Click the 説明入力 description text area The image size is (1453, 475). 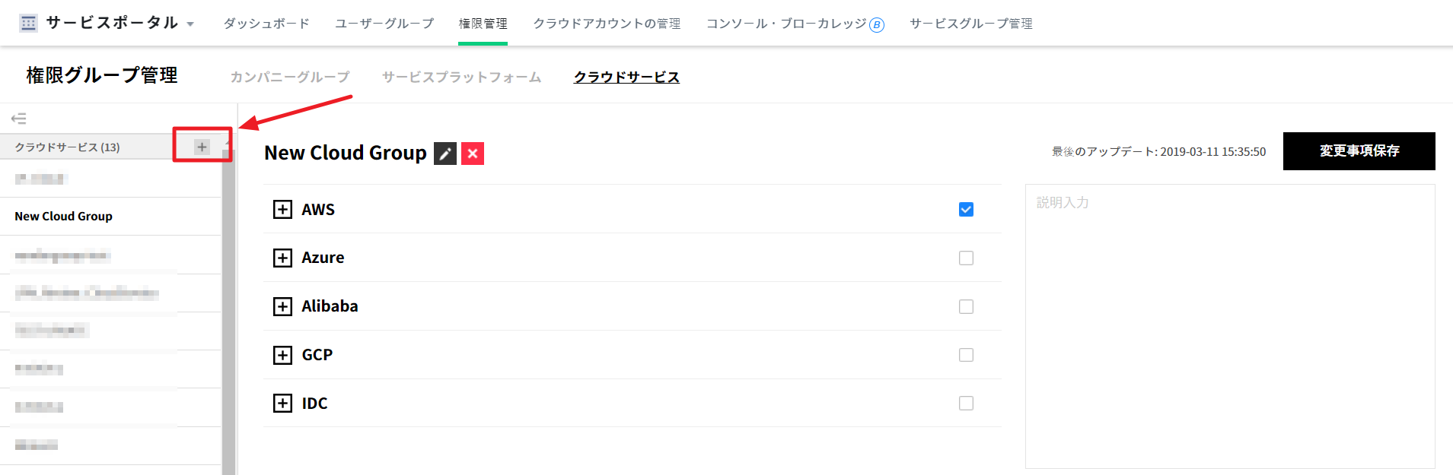(1229, 325)
